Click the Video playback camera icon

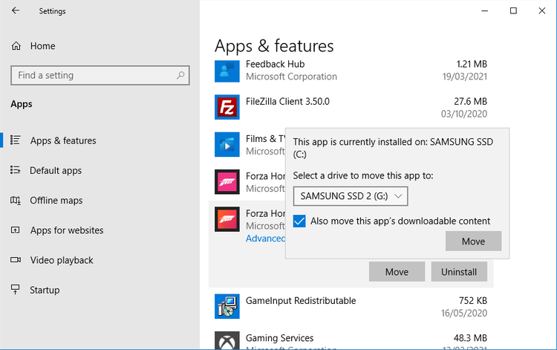(16, 260)
